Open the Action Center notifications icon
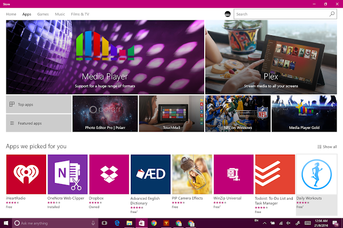343x228 pixels. click(x=335, y=223)
